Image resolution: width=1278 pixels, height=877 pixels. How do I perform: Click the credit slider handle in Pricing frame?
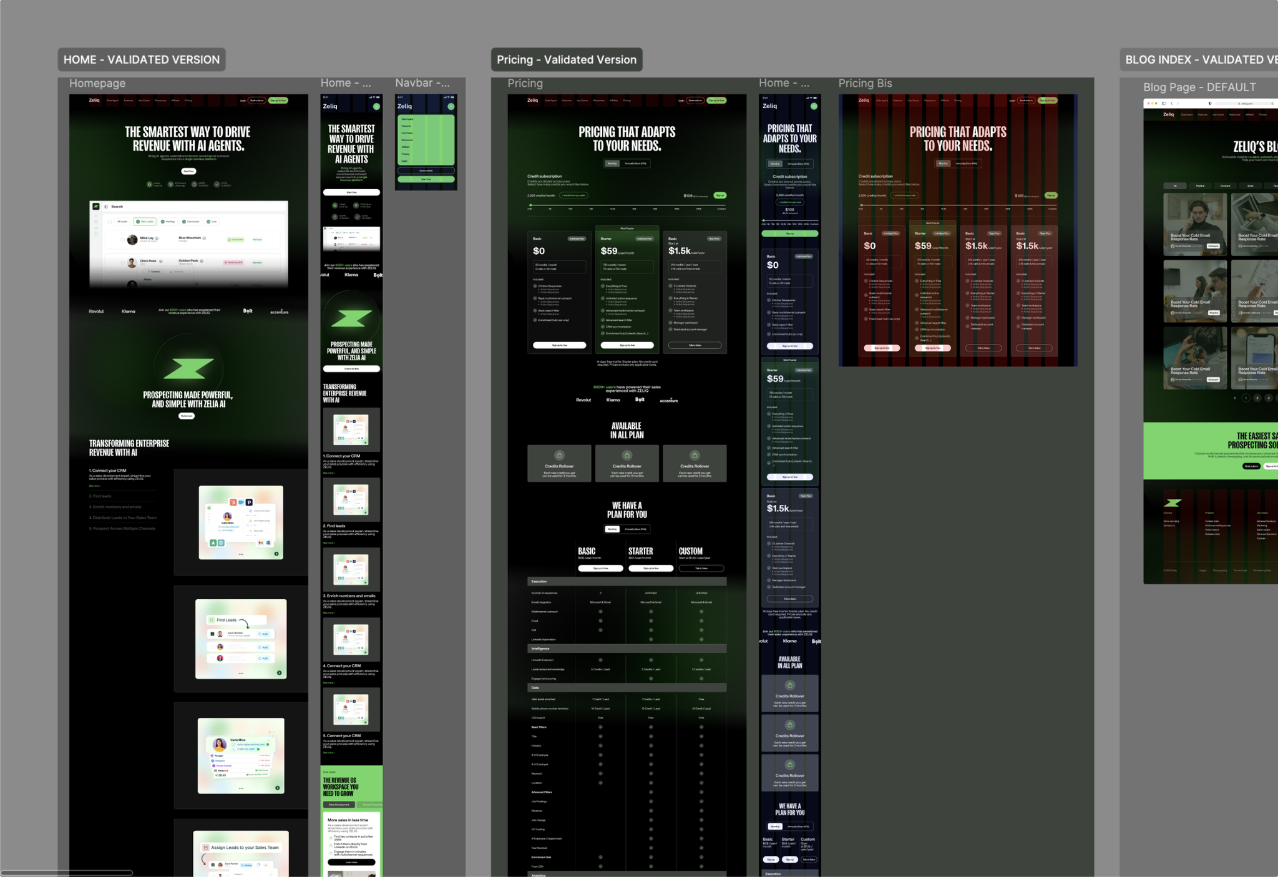pyautogui.click(x=530, y=205)
